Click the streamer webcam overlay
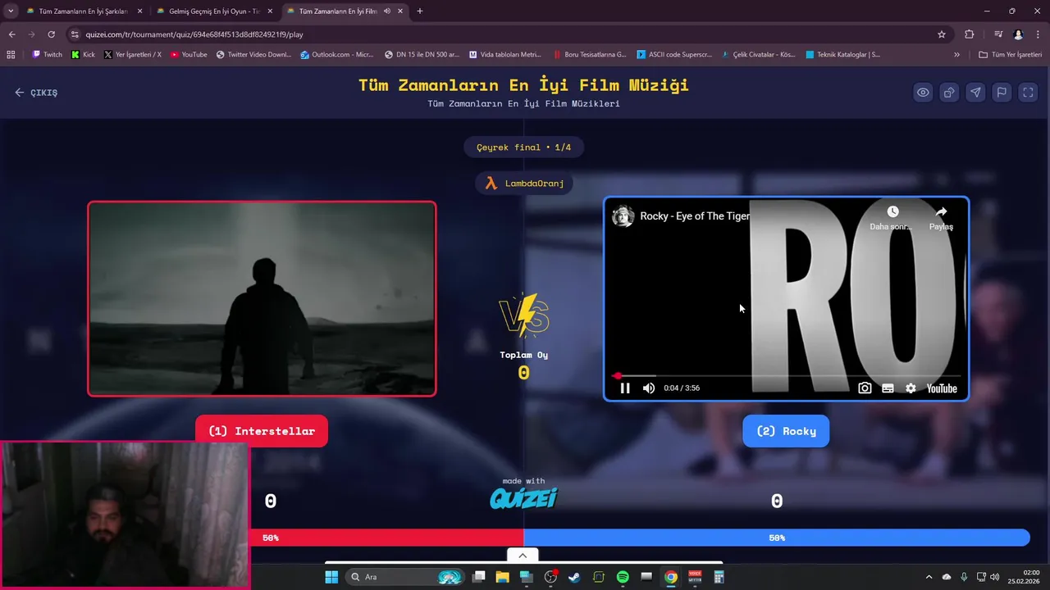The height and width of the screenshot is (590, 1050). [x=125, y=515]
